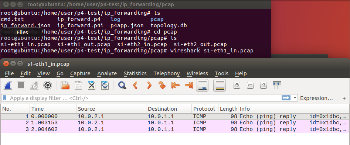The width and height of the screenshot is (350, 145).
Task: Click 'log' directory name in terminal
Action: click(x=115, y=20)
